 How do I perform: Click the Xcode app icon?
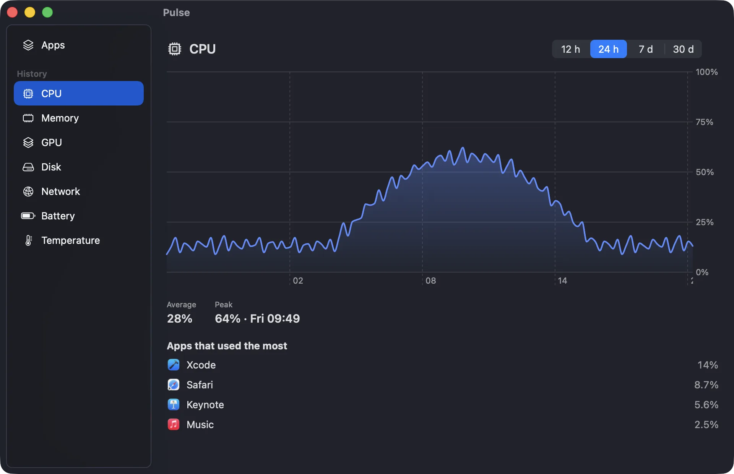(x=174, y=365)
